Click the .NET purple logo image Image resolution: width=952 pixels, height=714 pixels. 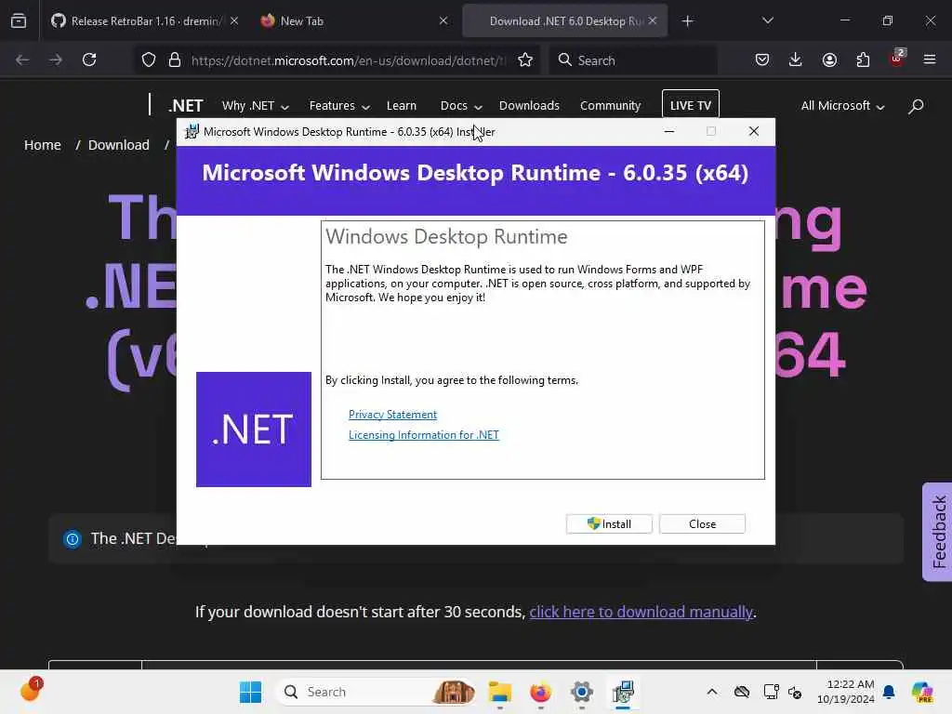pyautogui.click(x=253, y=430)
